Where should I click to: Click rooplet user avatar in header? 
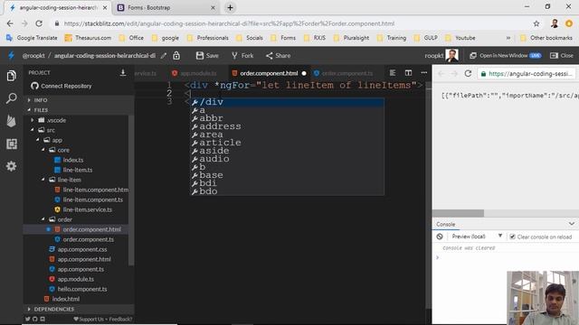pyautogui.click(x=452, y=56)
